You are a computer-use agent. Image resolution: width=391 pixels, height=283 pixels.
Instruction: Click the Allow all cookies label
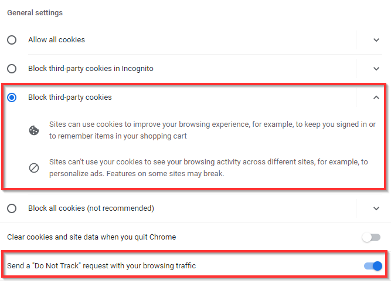click(56, 40)
